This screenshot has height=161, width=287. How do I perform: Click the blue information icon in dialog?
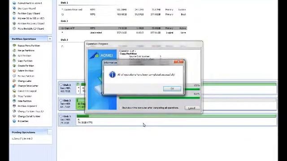[112, 75]
